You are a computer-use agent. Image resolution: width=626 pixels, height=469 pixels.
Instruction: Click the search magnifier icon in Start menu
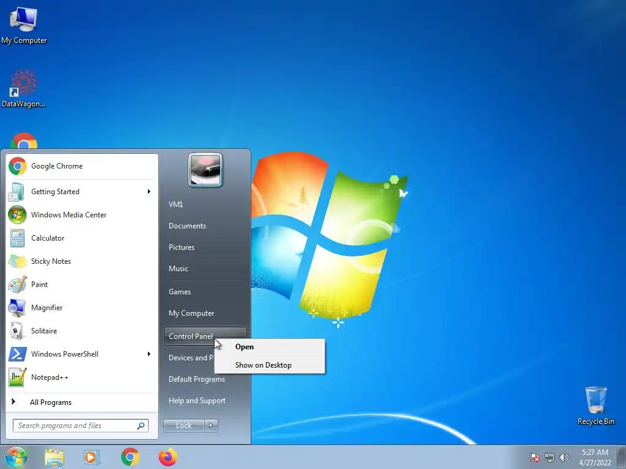click(x=141, y=426)
